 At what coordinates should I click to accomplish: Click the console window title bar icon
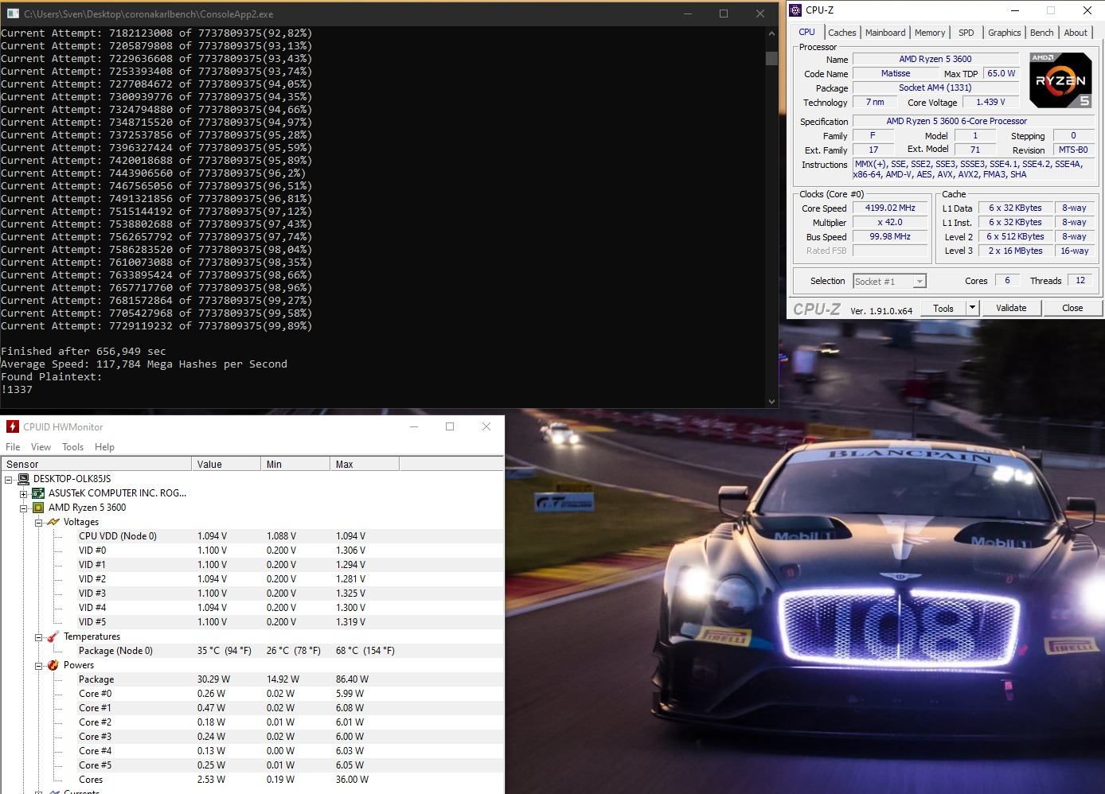(13, 14)
